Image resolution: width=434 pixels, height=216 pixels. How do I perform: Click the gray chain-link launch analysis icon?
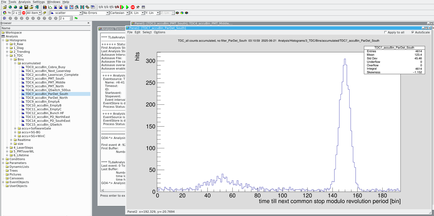(101, 7)
